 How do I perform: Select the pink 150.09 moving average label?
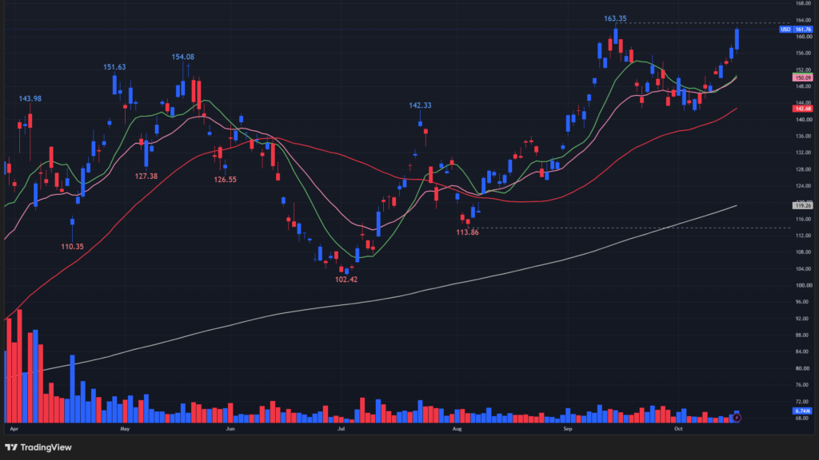click(803, 77)
